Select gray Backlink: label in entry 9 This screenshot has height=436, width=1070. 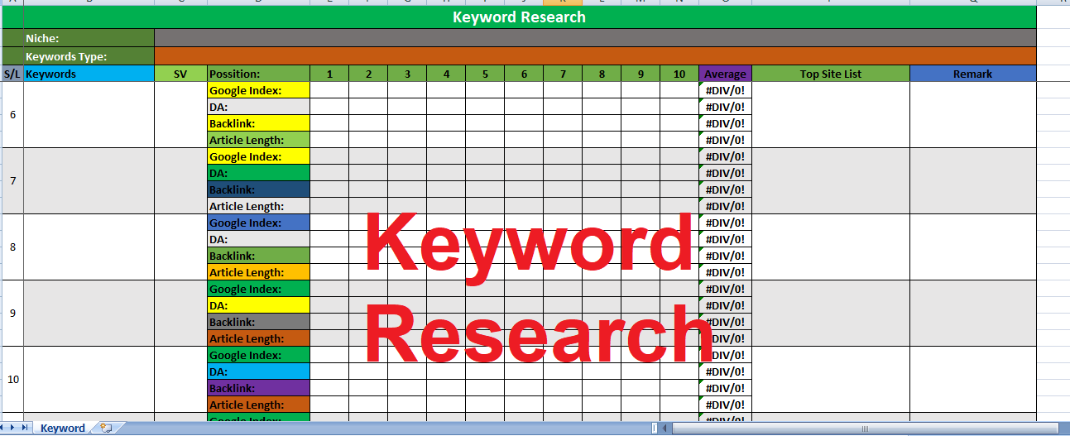click(x=258, y=322)
